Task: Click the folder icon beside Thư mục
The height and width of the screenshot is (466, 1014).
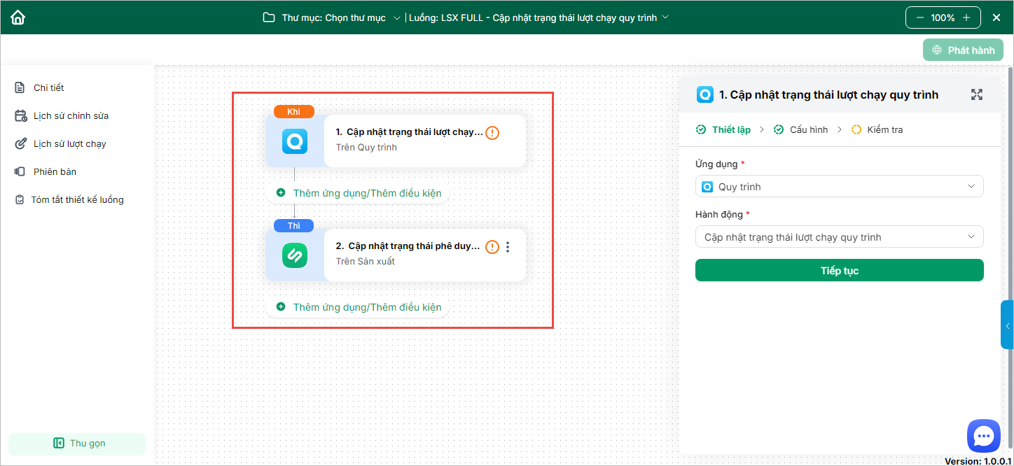Action: pos(268,17)
